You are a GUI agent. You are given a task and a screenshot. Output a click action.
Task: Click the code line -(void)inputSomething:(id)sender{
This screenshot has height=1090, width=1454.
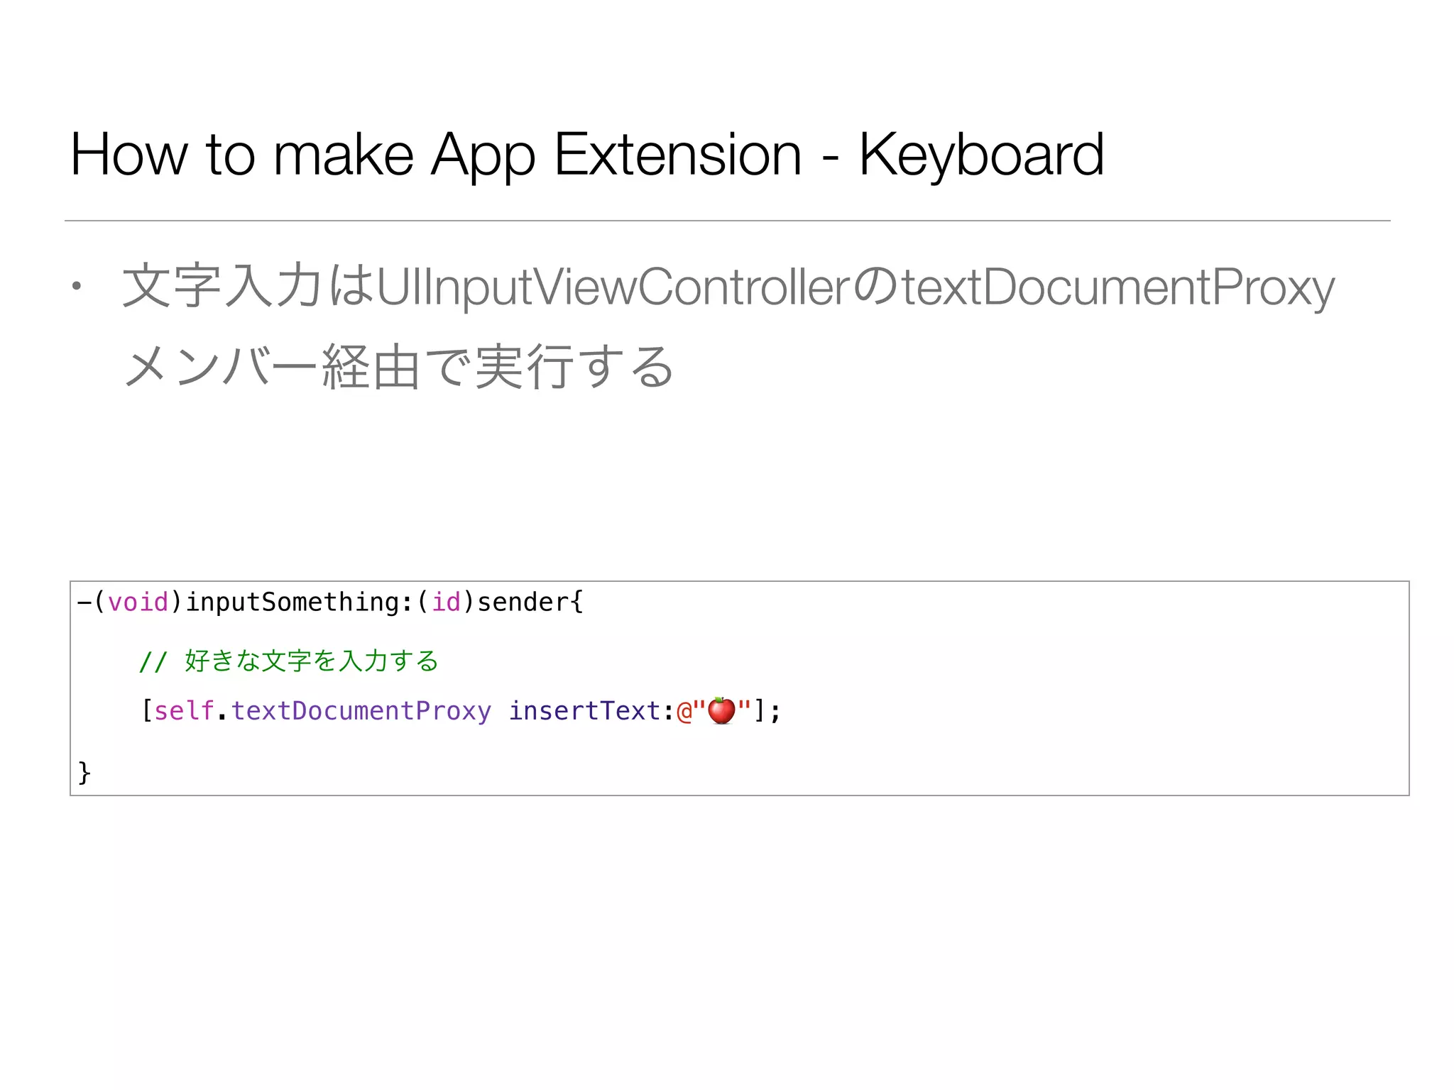pos(330,602)
